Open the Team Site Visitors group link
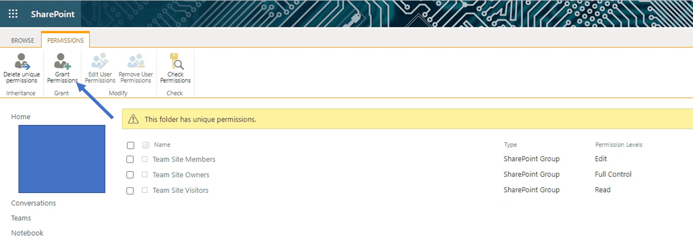This screenshot has height=236, width=693. point(181,190)
